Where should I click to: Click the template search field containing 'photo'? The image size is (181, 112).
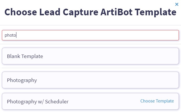90,35
